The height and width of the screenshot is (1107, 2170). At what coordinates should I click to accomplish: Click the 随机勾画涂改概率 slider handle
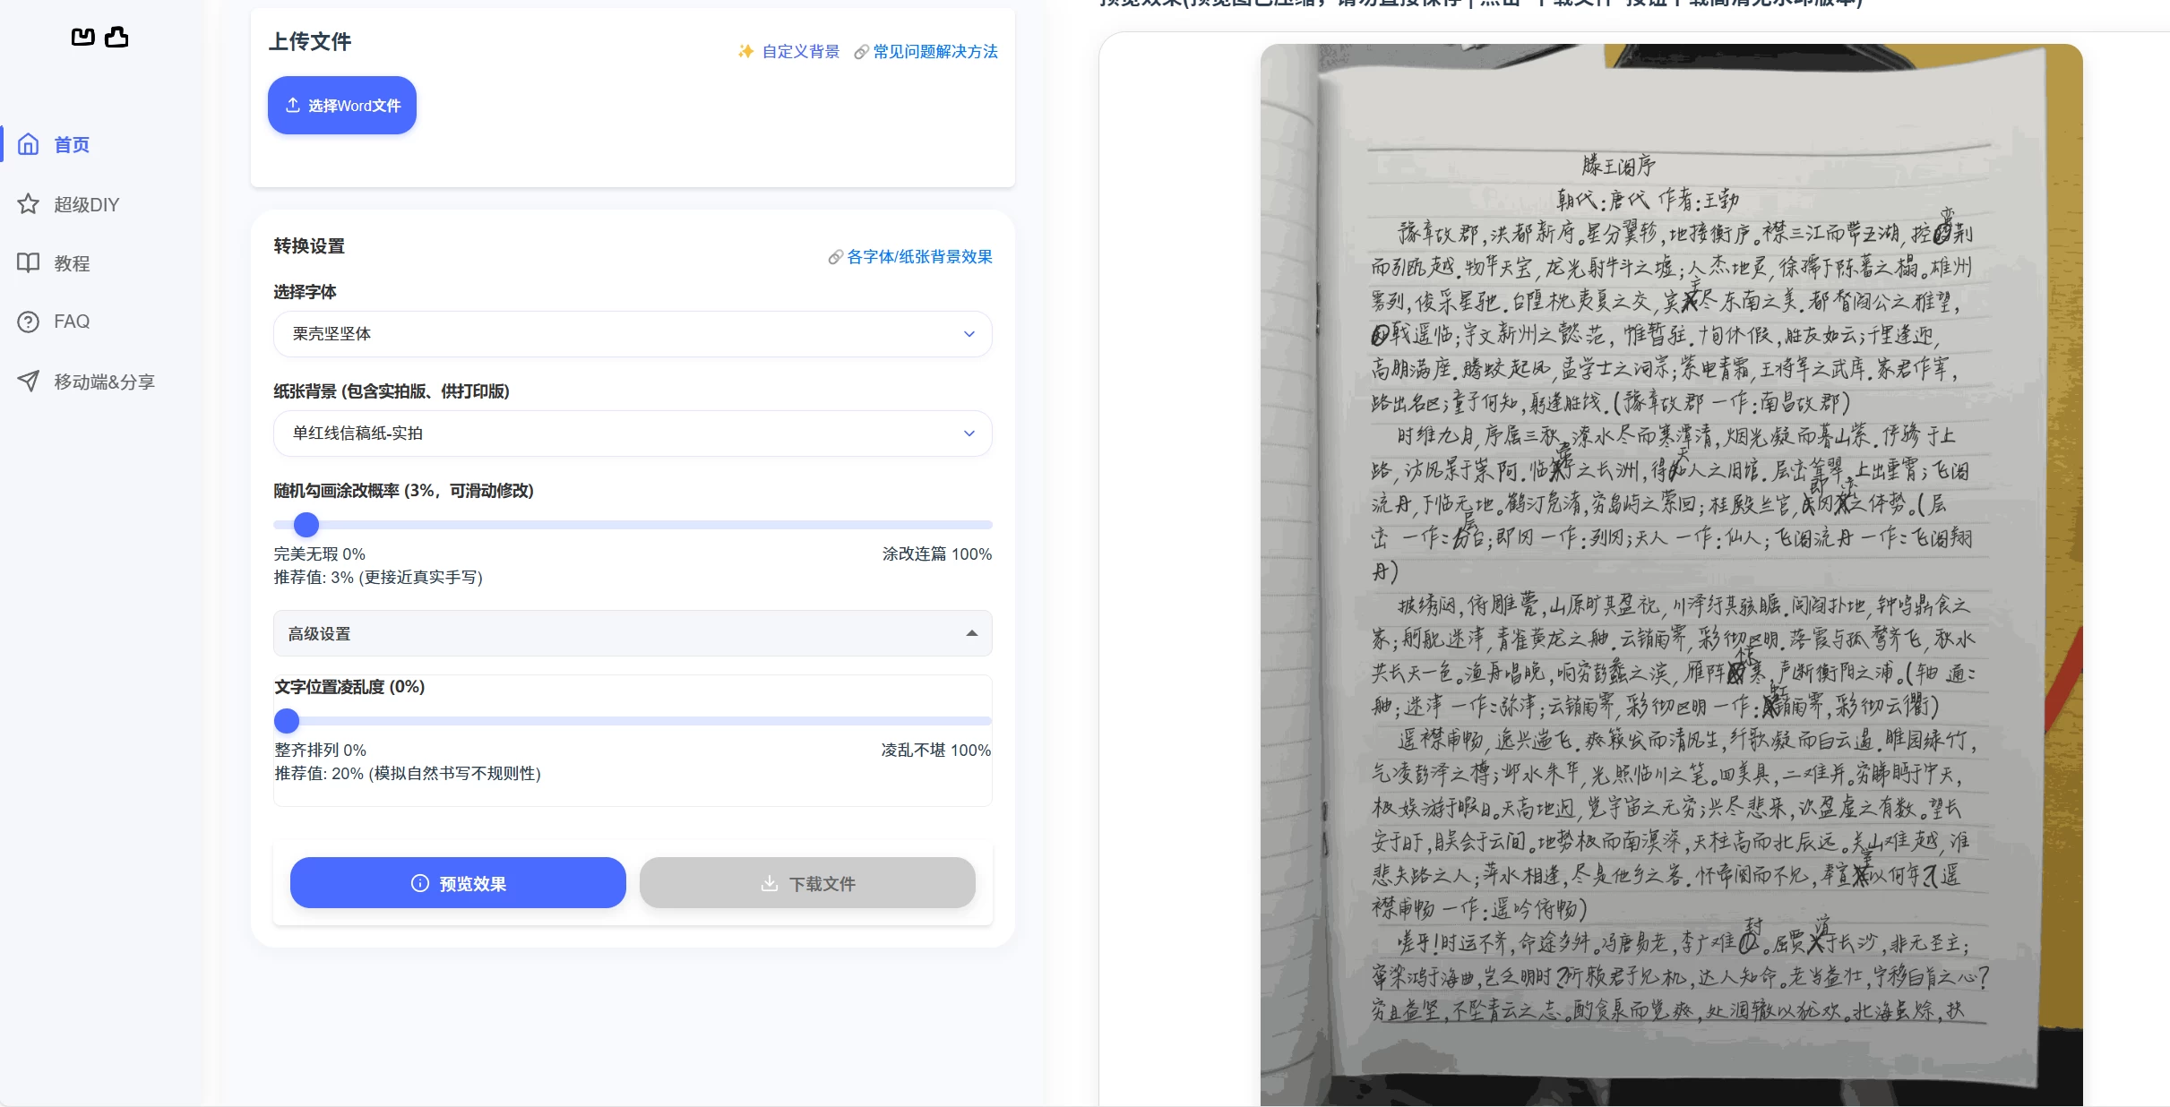point(306,525)
